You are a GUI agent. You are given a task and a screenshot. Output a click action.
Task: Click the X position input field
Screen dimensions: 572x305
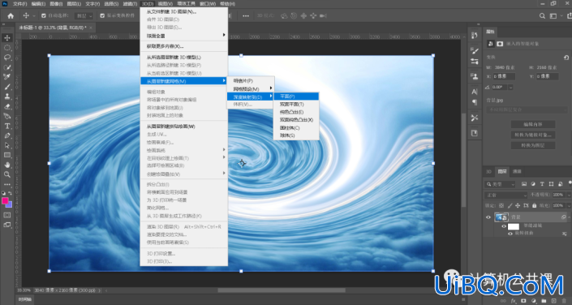pos(504,76)
